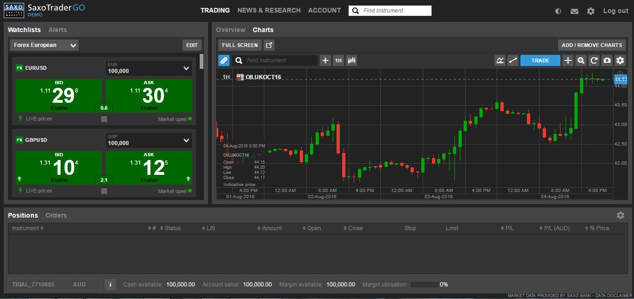
Task: Open the Forex European watchlist dropdown
Action: [x=44, y=45]
